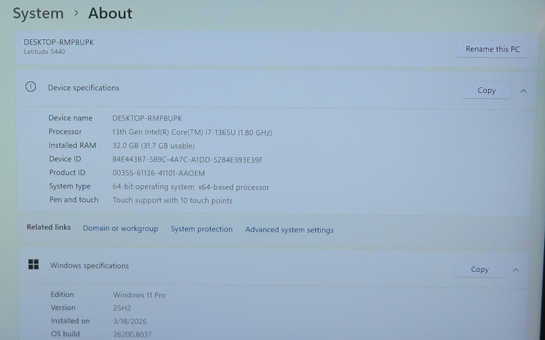Copy the device specifications
This screenshot has height=340, width=545.
click(x=486, y=90)
